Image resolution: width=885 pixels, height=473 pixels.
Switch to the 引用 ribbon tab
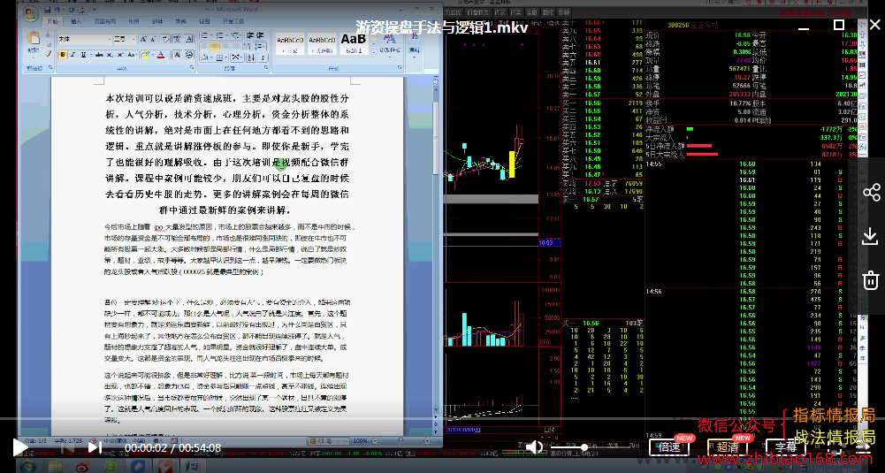click(134, 21)
